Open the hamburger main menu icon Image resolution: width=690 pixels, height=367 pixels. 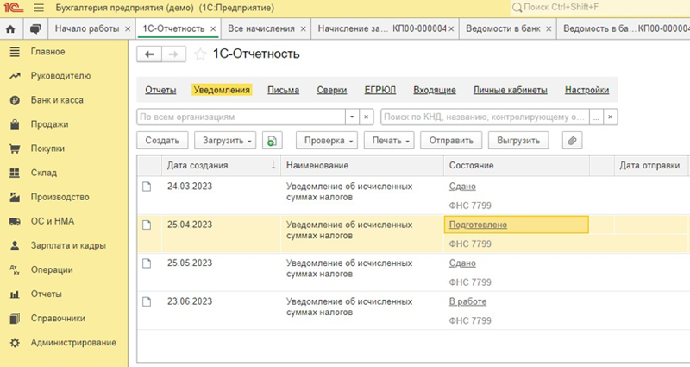point(39,8)
